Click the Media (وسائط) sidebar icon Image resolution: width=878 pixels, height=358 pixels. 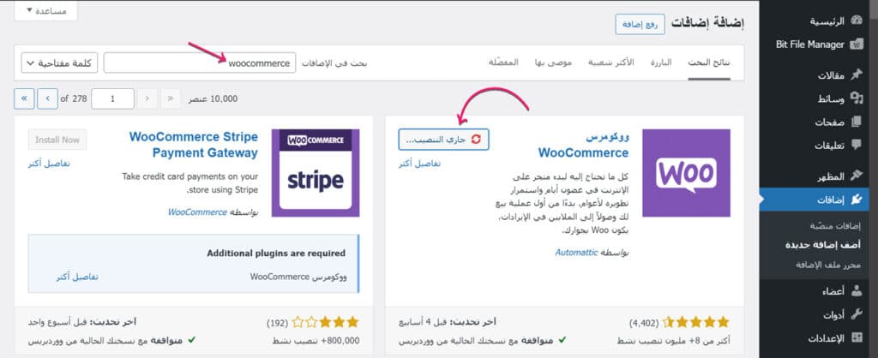(x=857, y=98)
